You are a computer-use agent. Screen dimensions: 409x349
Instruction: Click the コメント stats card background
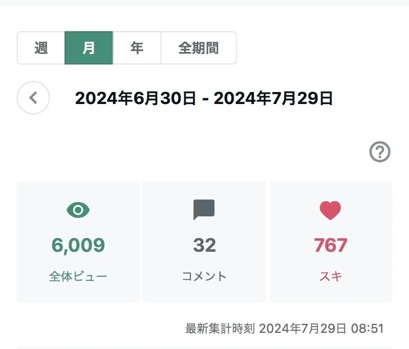click(204, 242)
